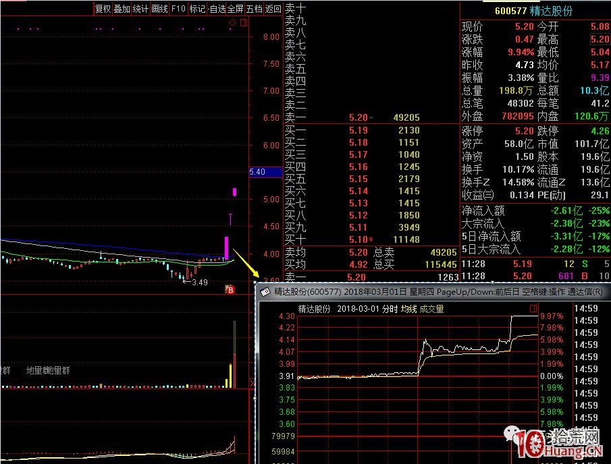
Task: Click the 买十 bid price 5.10
Action: pos(358,239)
